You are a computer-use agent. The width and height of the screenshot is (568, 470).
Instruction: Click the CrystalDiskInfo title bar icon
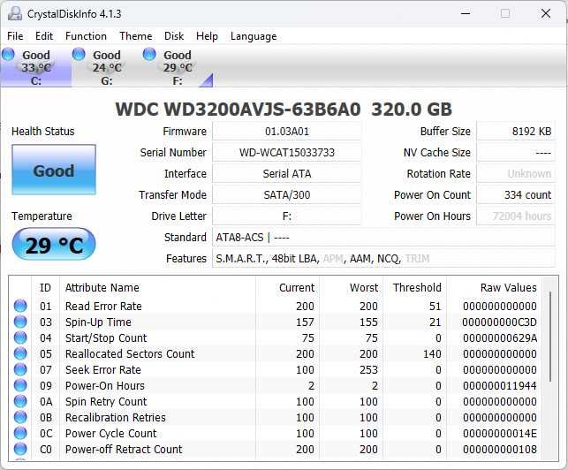[x=15, y=14]
